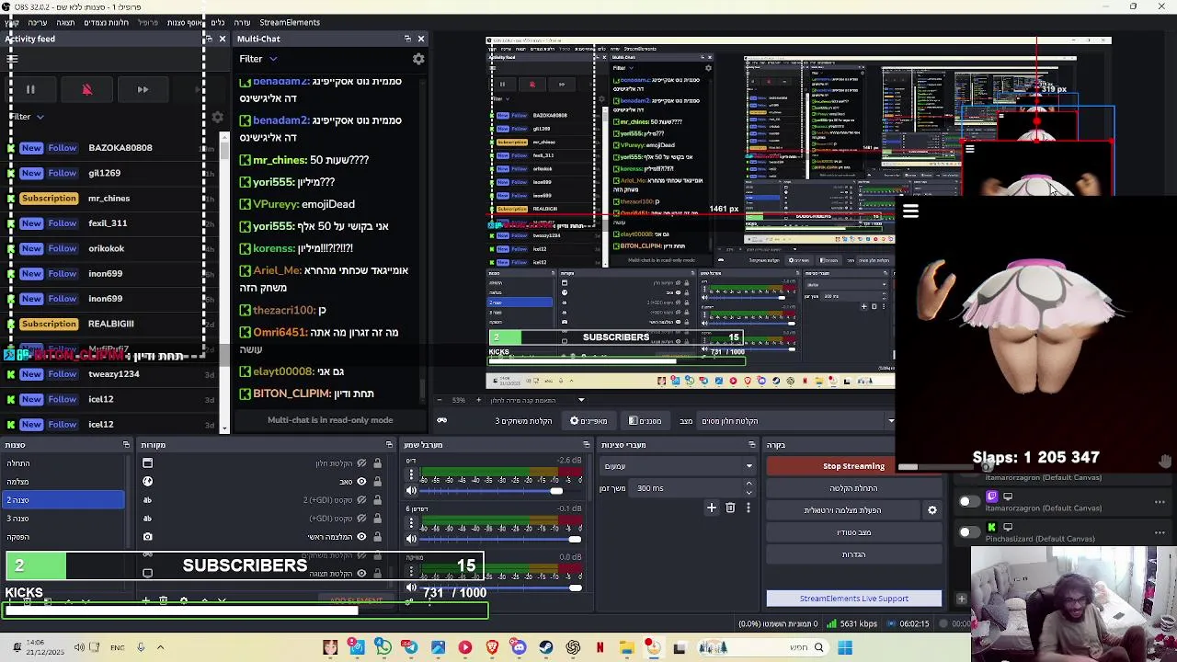The image size is (1177, 662).
Task: Skip alert with fast-forward button
Action: (x=143, y=89)
